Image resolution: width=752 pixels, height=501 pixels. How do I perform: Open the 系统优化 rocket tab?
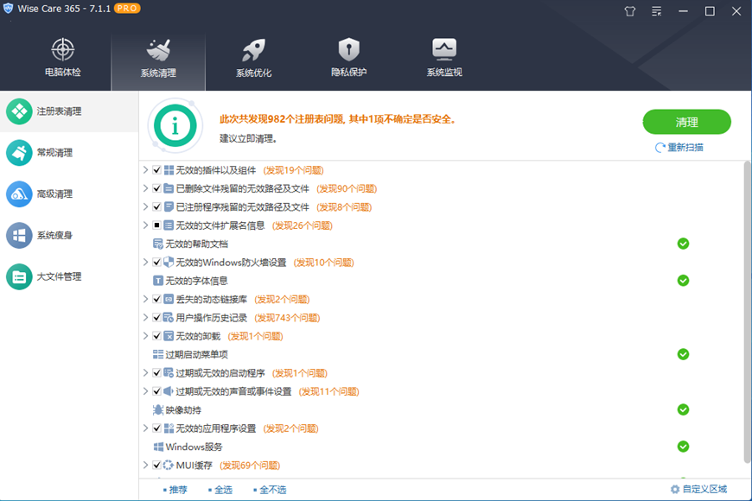pyautogui.click(x=253, y=58)
